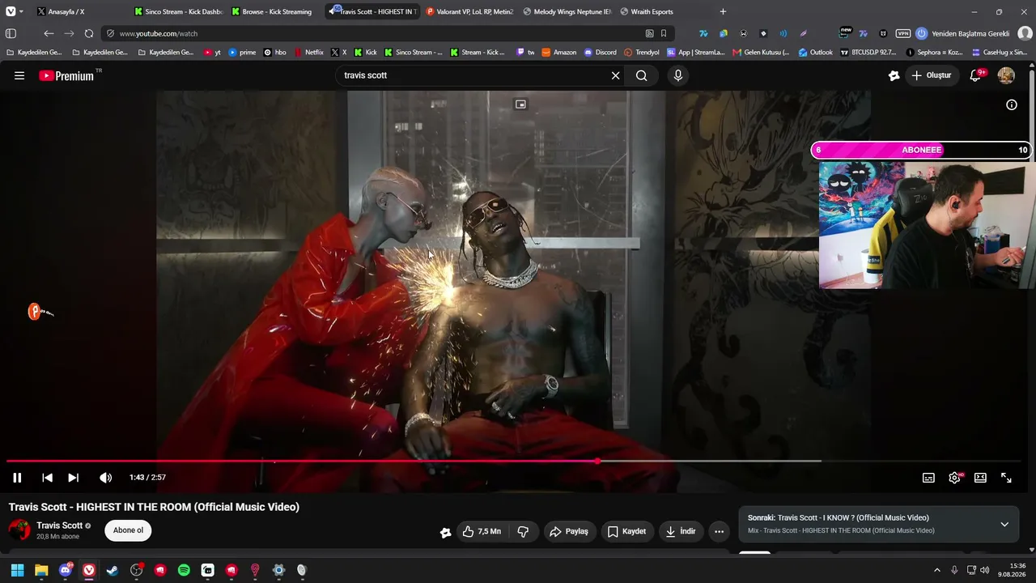Skip to the previous video
1036x583 pixels.
pyautogui.click(x=47, y=478)
